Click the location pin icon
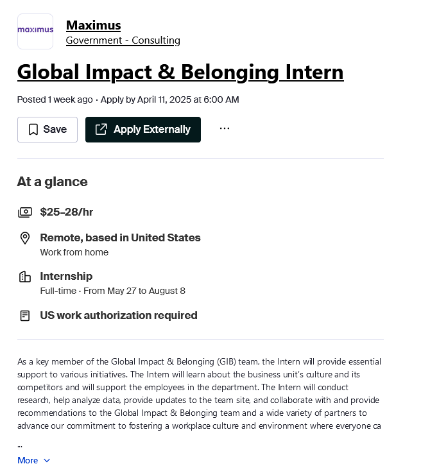Image resolution: width=430 pixels, height=473 pixels. click(x=25, y=238)
